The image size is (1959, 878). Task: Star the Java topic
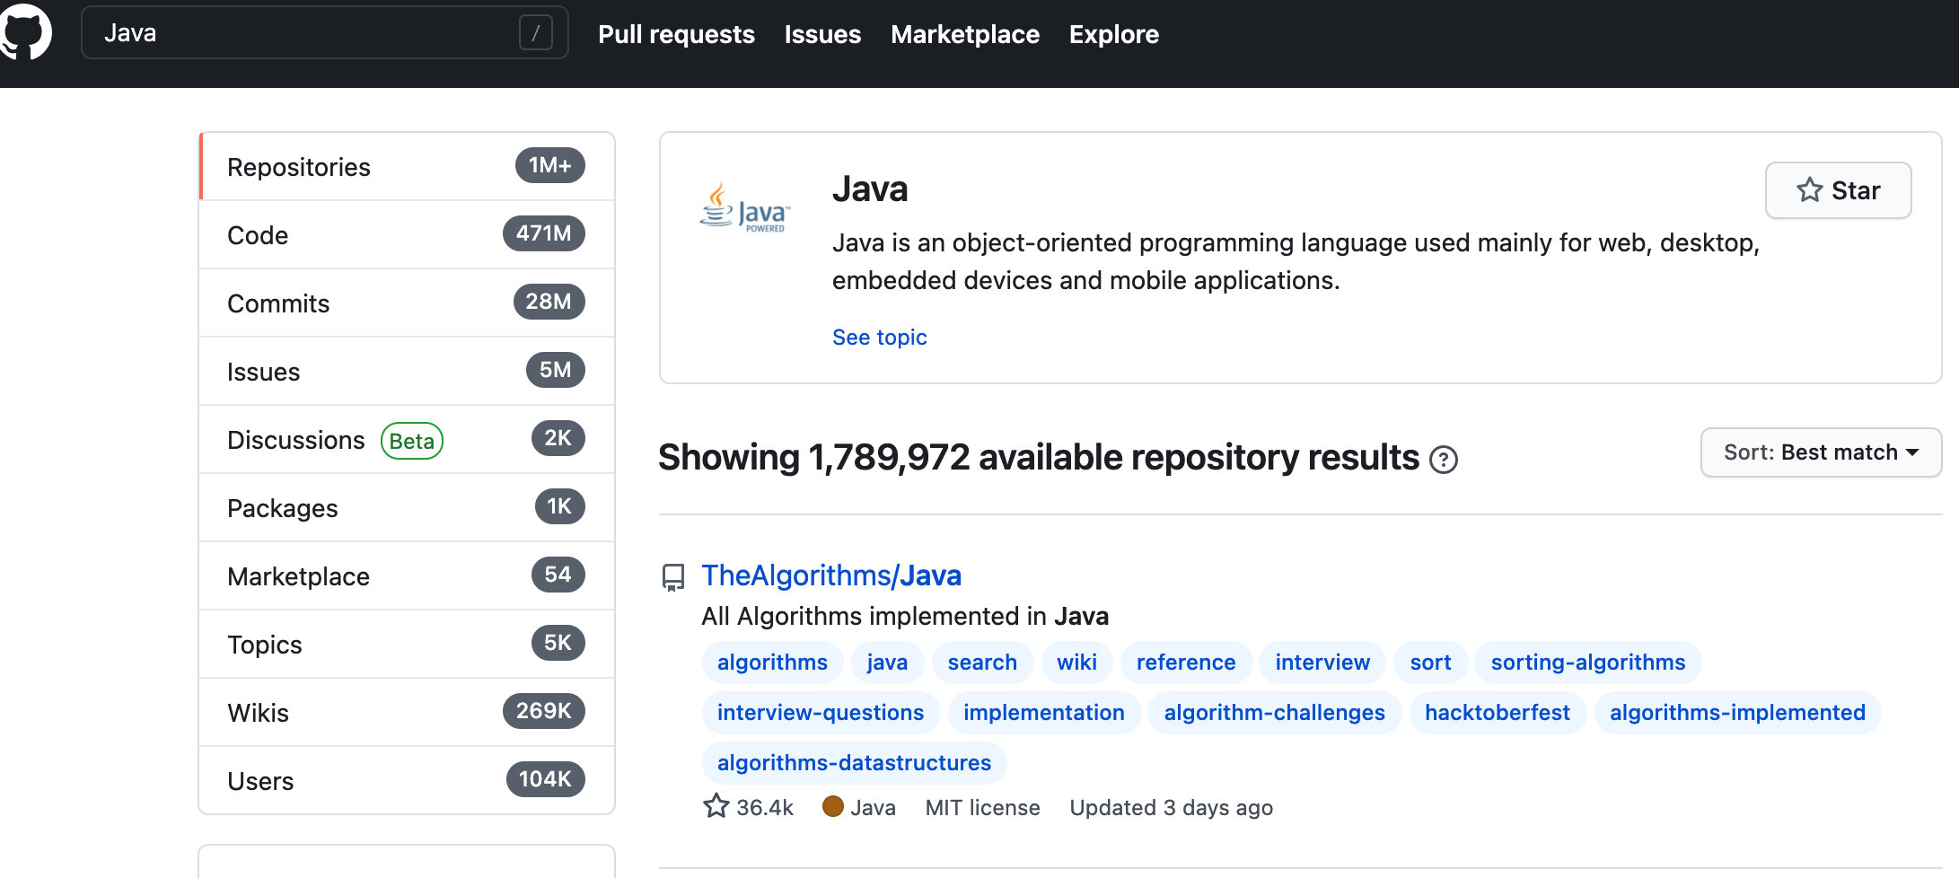pos(1838,190)
